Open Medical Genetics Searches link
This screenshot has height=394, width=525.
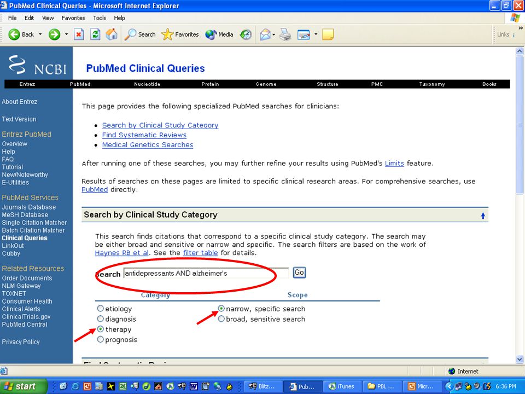[x=148, y=144]
